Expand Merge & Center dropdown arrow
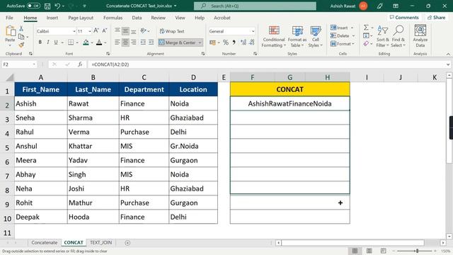This screenshot has width=453, height=255. point(200,42)
